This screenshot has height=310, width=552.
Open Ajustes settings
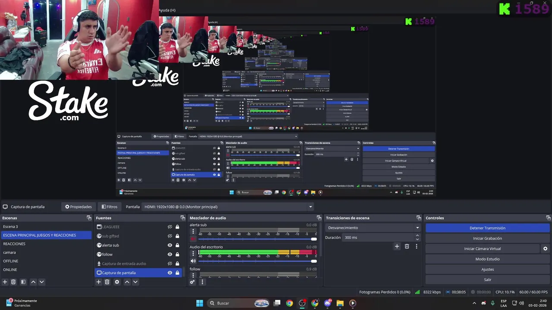coord(487,269)
